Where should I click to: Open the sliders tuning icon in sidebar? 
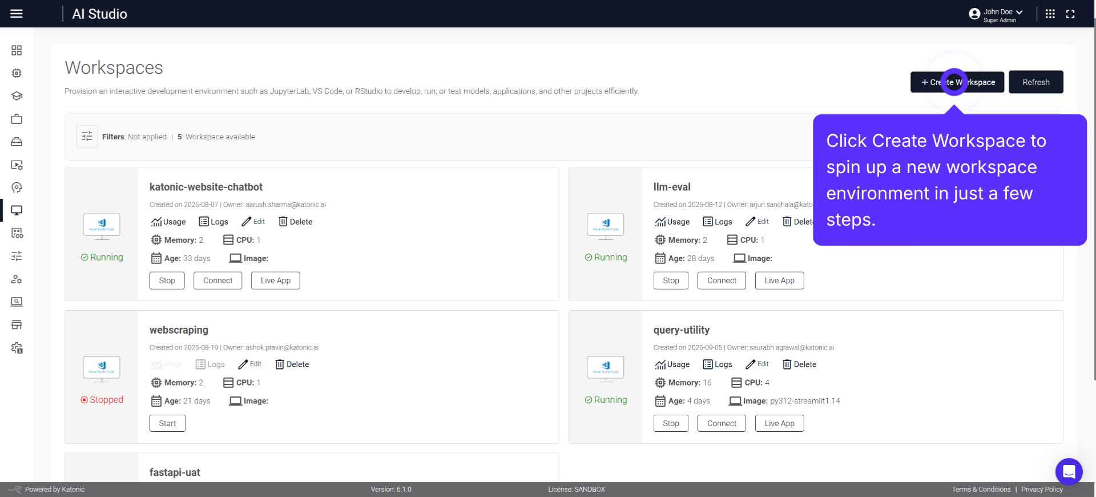[x=17, y=256]
